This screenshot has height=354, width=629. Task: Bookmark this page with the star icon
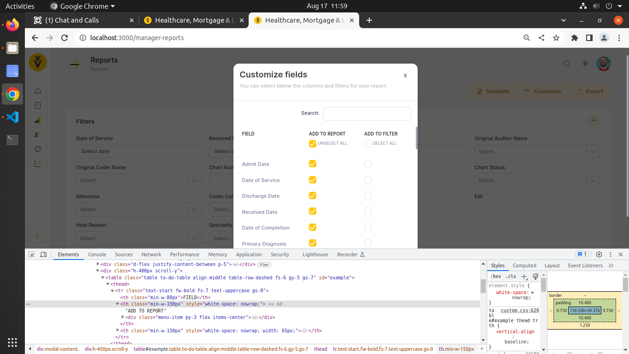click(556, 38)
